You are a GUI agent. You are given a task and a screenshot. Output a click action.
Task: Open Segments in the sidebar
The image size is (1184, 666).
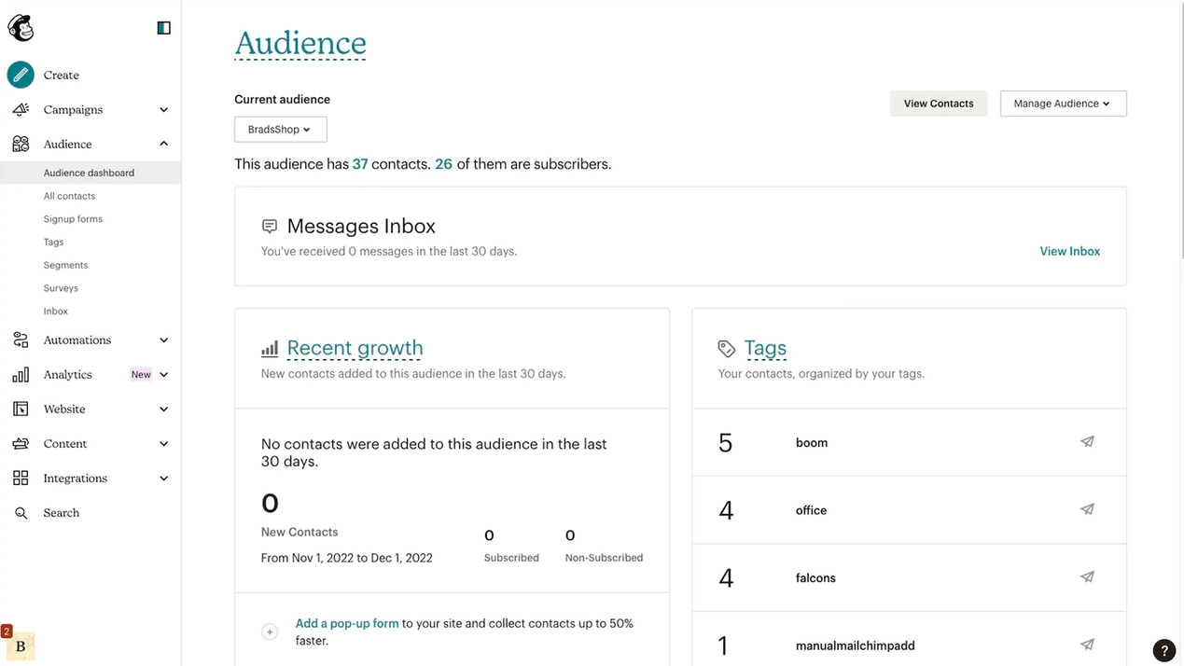[65, 265]
